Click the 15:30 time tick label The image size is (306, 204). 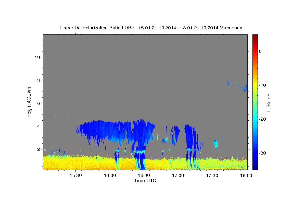tap(76, 176)
